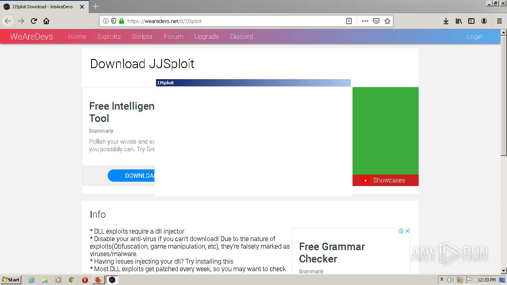Viewport: 507px width, 285px height.
Task: Bookmark this page with the star icon
Action: click(387, 21)
